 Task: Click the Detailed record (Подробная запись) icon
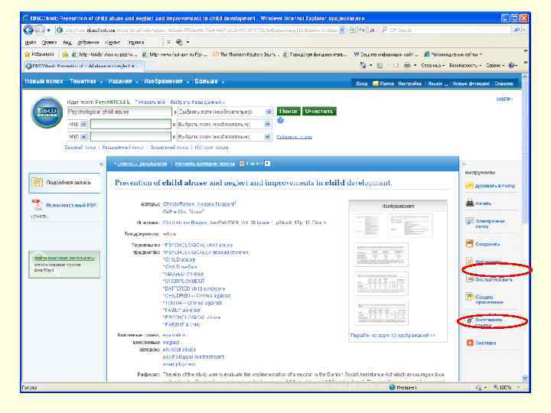point(37,182)
